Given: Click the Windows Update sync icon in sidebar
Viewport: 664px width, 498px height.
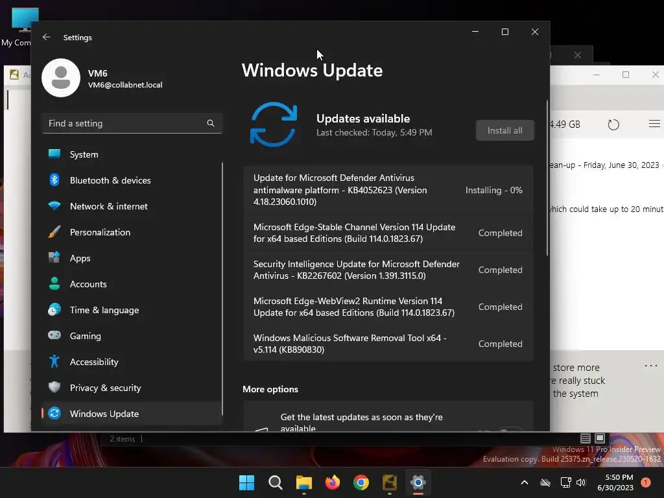Looking at the screenshot, I should point(54,413).
